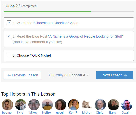The height and width of the screenshot is (115, 136).
Task: Expand the Currently on Lesson 3 dropdown
Action: point(69,75)
